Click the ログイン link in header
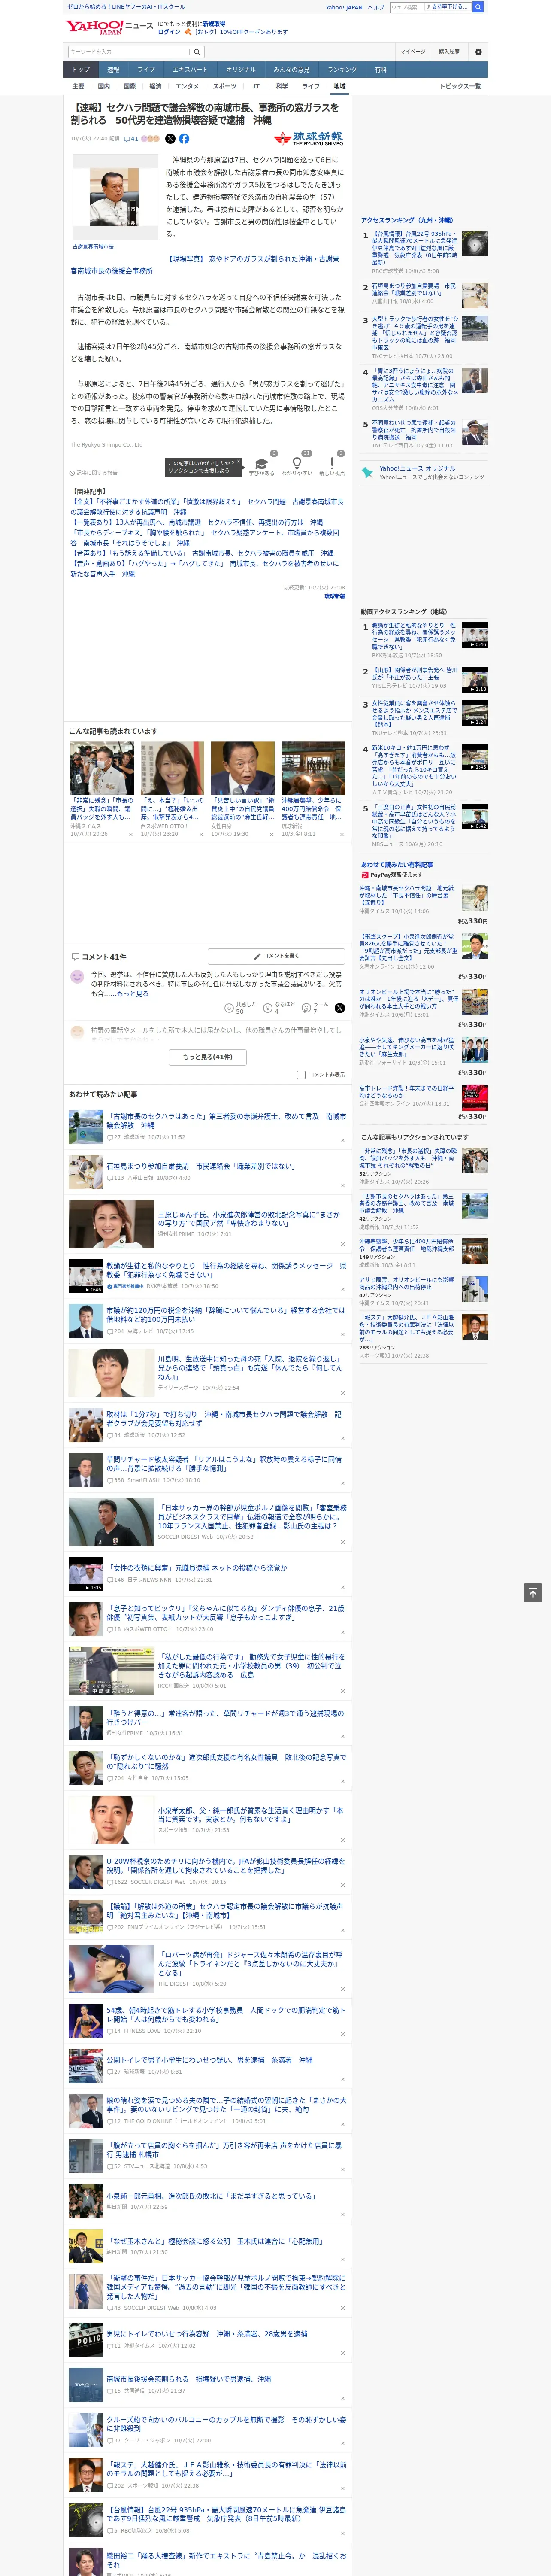 click(169, 32)
